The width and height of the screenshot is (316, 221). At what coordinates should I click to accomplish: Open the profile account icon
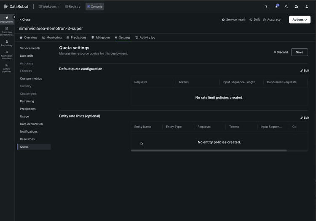(307, 6)
